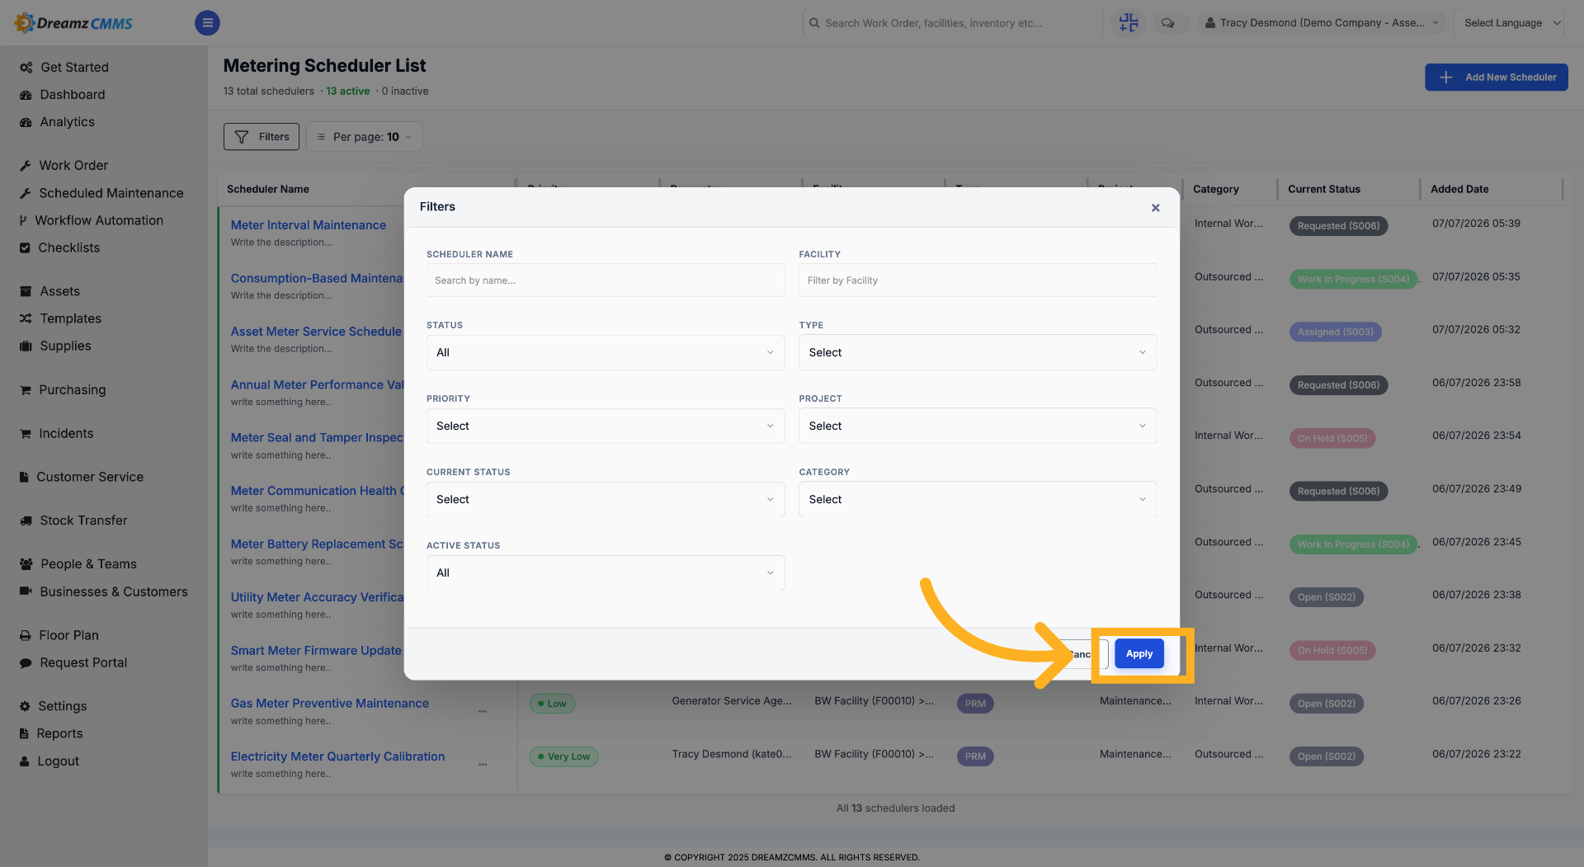Open the Type dropdown in Filters
Screen dimensions: 1584x867
pos(978,352)
